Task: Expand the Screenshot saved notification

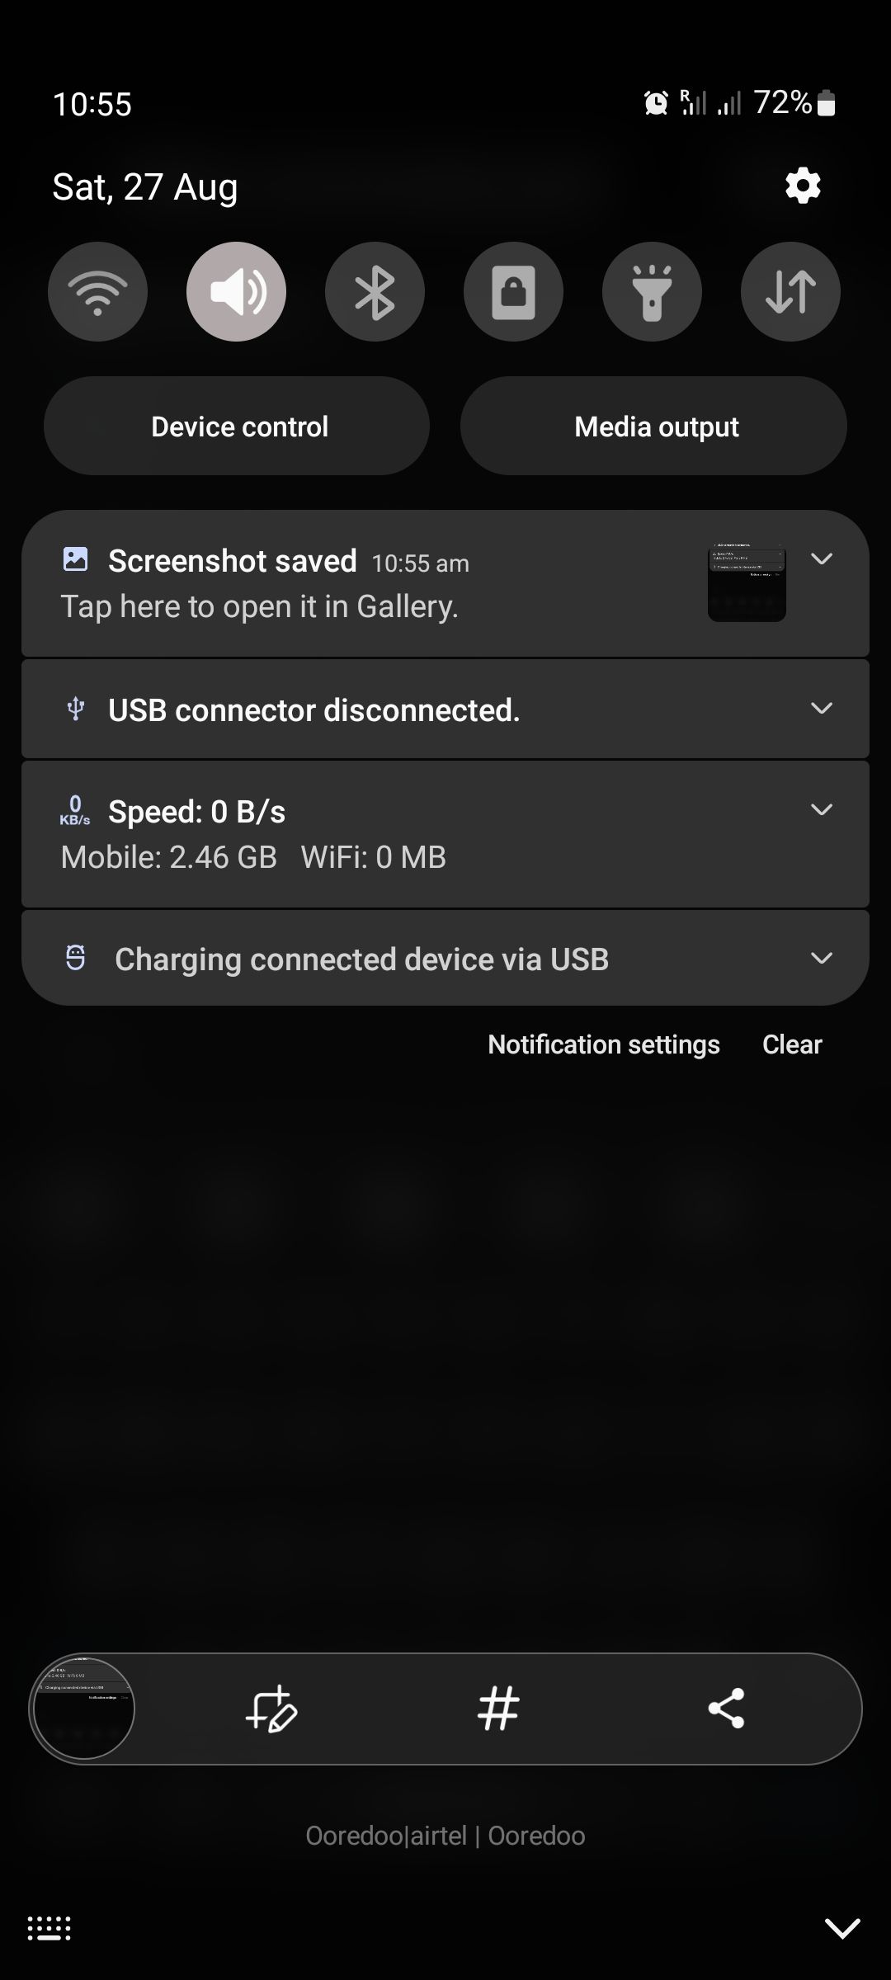Action: [x=822, y=559]
